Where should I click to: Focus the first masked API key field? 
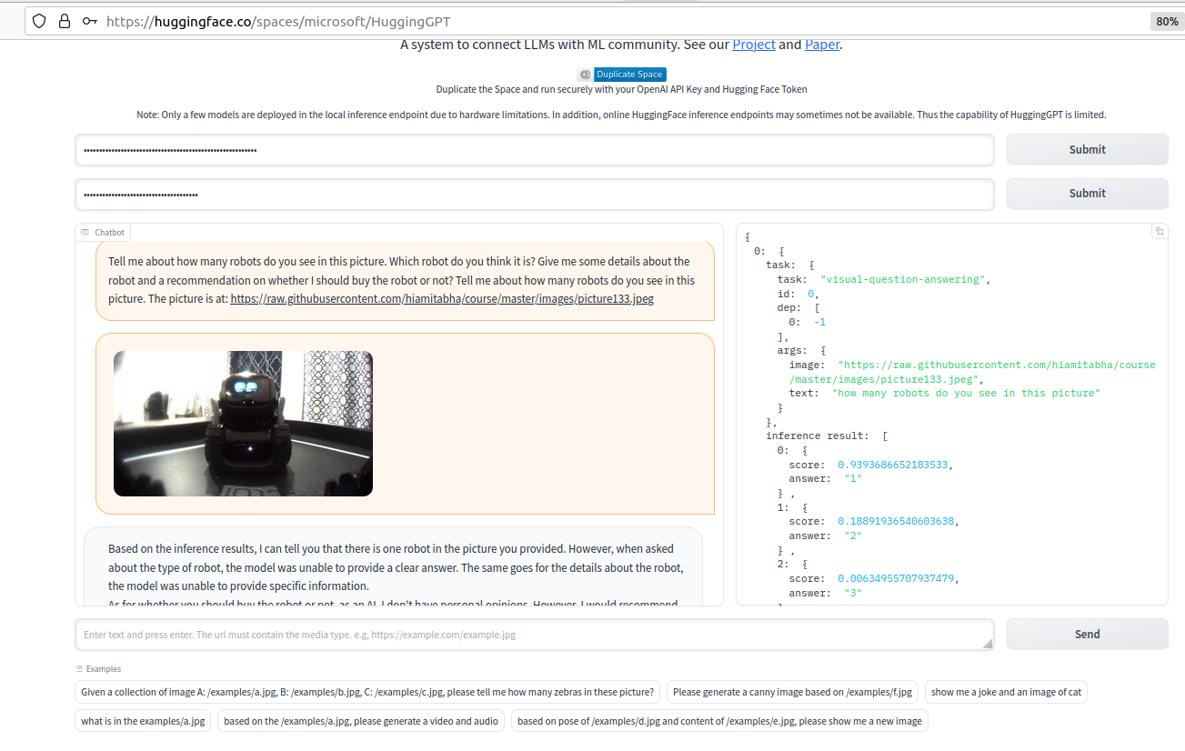tap(535, 150)
